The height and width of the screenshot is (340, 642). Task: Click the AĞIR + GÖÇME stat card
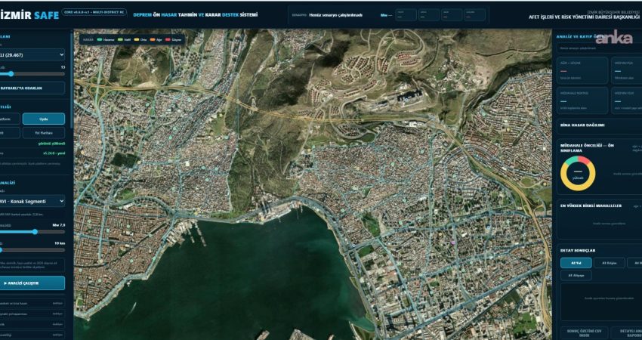[x=582, y=70]
